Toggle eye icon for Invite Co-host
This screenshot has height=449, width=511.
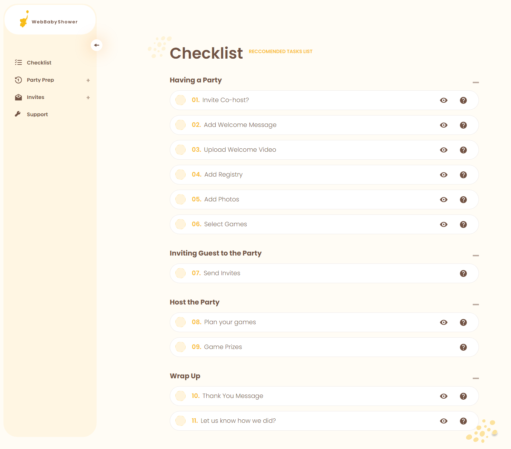click(x=444, y=100)
